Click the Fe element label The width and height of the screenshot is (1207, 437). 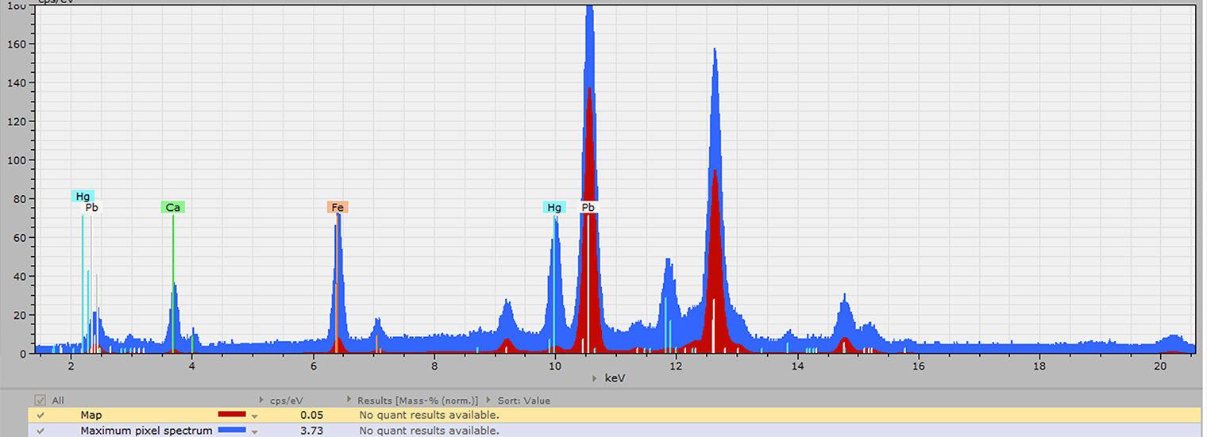click(337, 208)
